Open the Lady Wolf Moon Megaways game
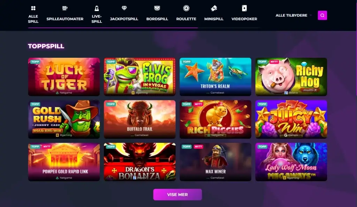Screen dimensions: 357x207 [291, 162]
